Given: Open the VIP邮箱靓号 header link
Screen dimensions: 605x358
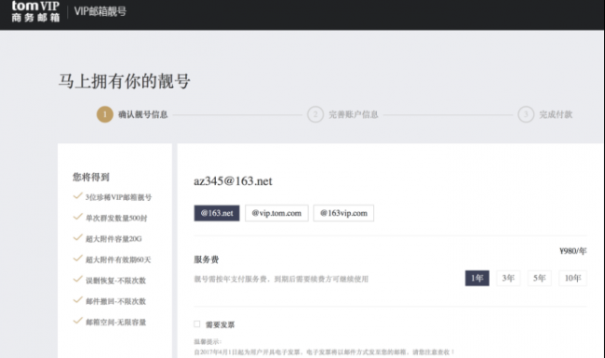Looking at the screenshot, I should [x=101, y=11].
